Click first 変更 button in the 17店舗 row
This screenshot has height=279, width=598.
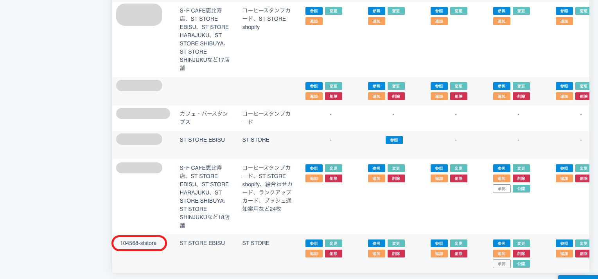pyautogui.click(x=333, y=11)
